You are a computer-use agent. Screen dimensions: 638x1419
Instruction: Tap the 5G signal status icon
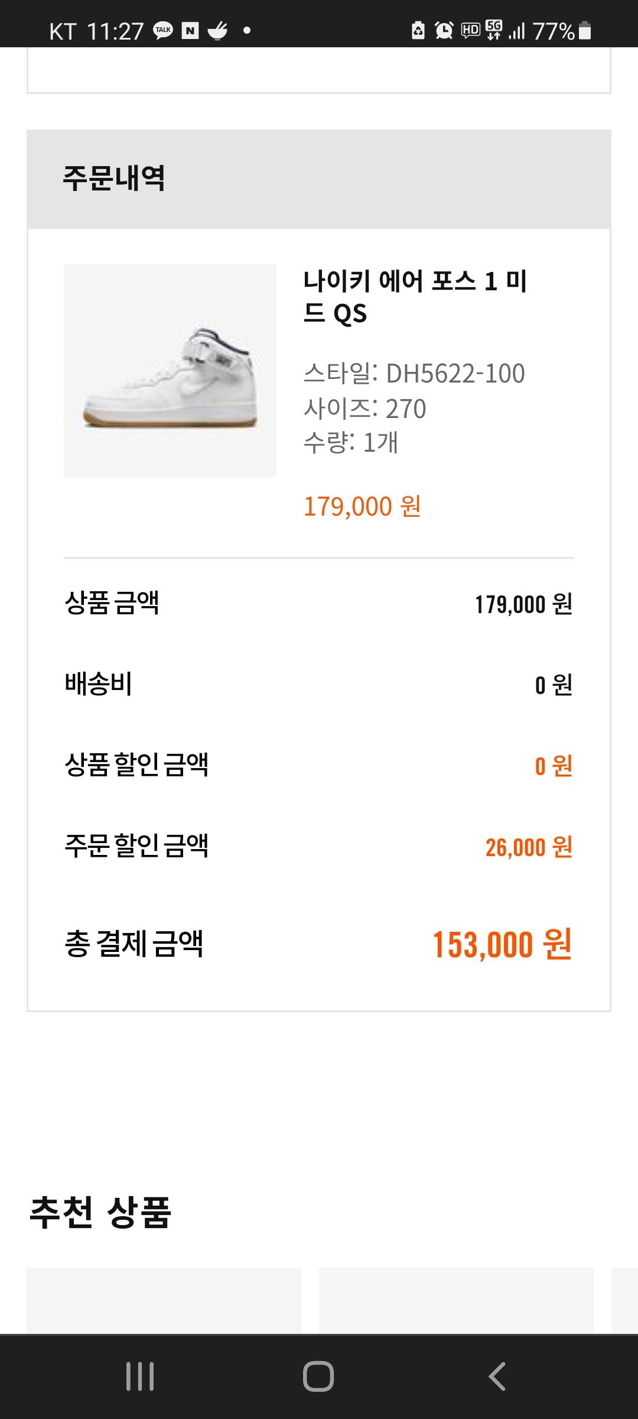(x=494, y=30)
